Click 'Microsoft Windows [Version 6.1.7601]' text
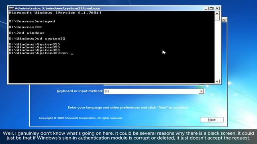The width and height of the screenshot is (257, 144). pyautogui.click(x=55, y=13)
